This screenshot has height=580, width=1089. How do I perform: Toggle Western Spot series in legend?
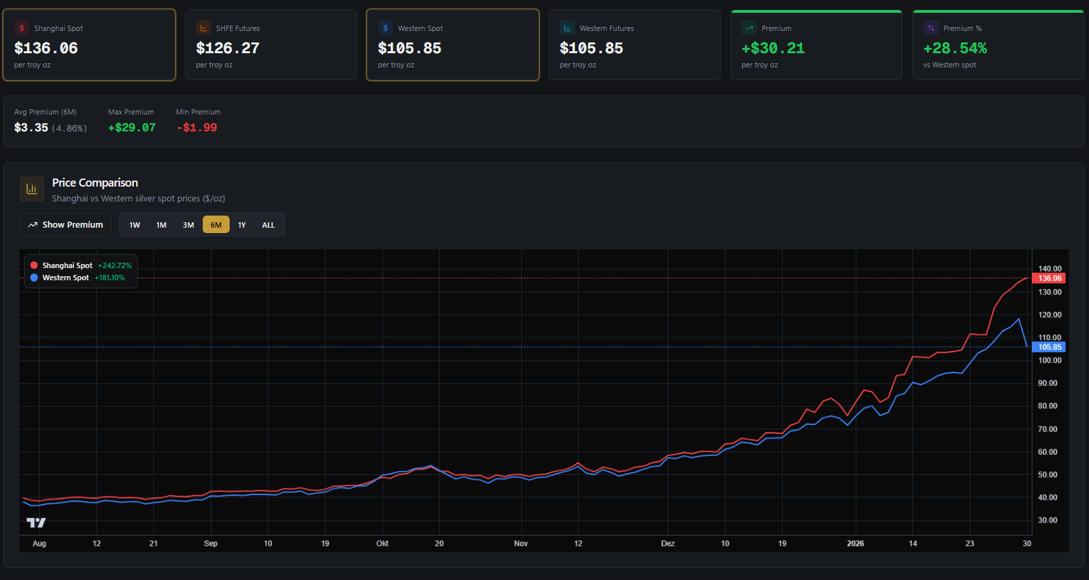click(65, 278)
